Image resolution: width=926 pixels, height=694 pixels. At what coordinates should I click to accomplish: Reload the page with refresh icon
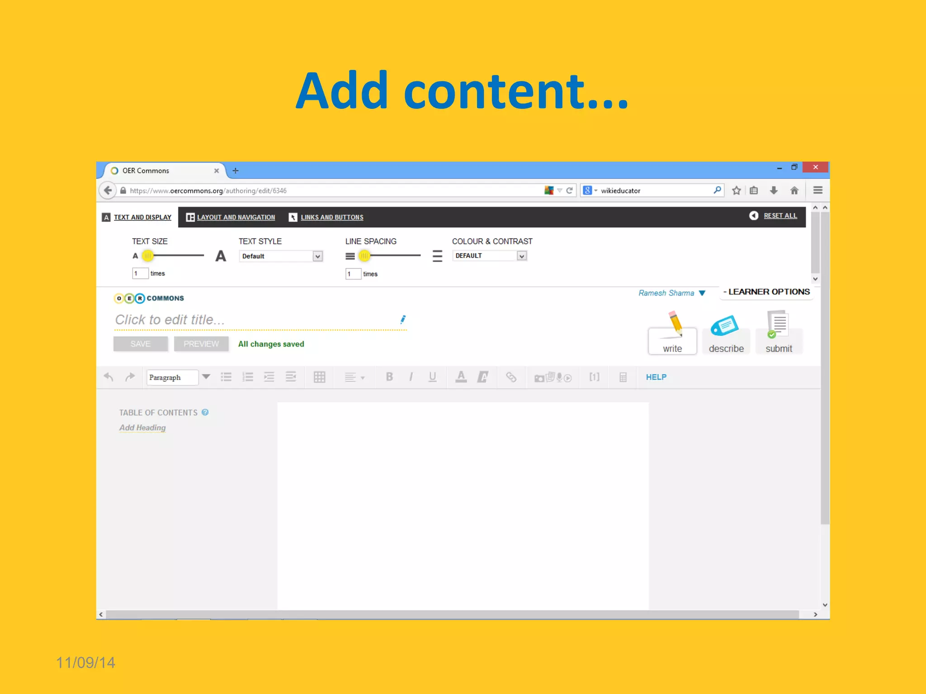(570, 191)
